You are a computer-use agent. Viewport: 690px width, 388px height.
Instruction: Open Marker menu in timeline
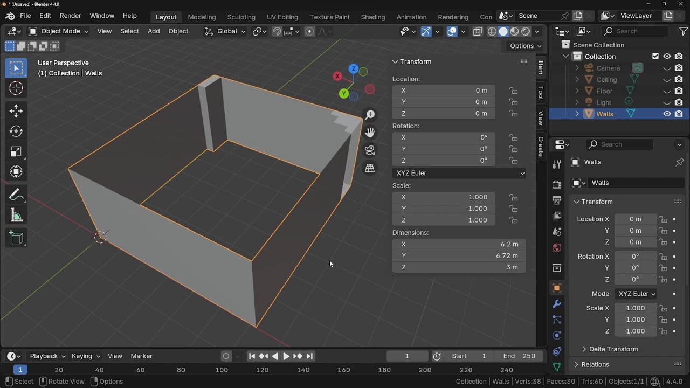click(x=141, y=356)
